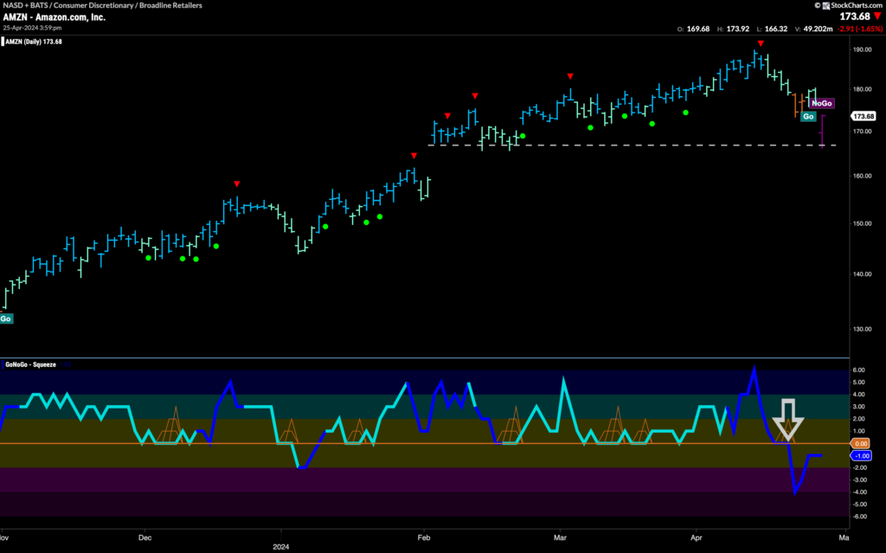The width and height of the screenshot is (886, 553).
Task: Click the green dot below the March consolidation
Action: 591,126
